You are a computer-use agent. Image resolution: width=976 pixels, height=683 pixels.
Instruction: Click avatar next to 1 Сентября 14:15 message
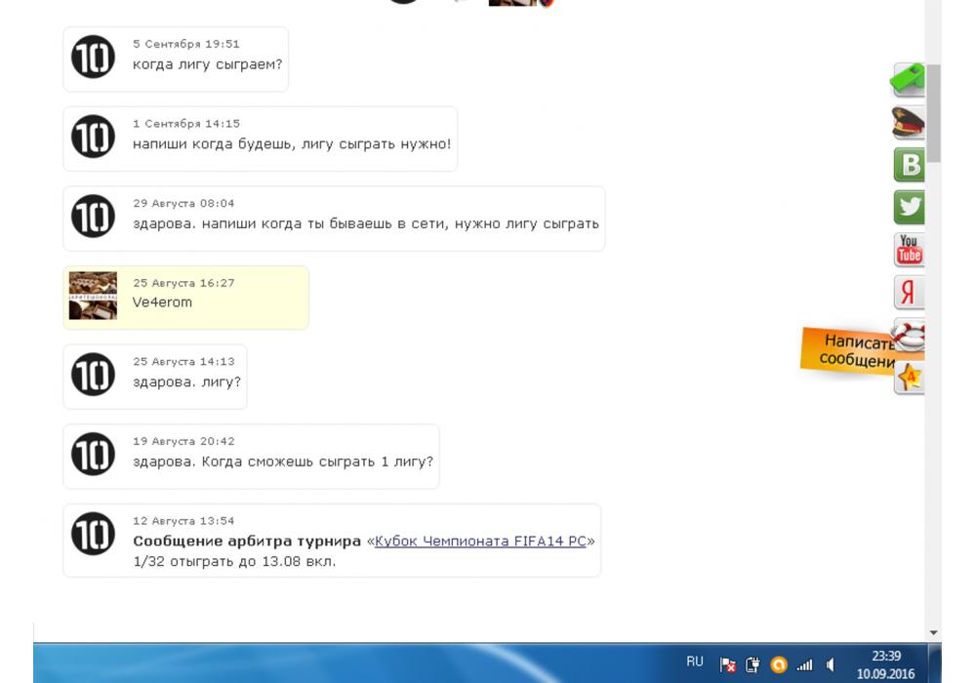94,137
